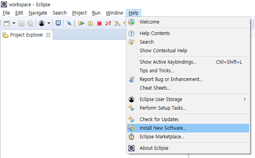The width and height of the screenshot is (255, 158).
Task: Toggle Skip All Breakpoints icon
Action: click(69, 23)
